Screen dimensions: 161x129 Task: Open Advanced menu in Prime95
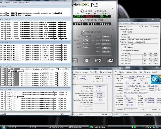pos(7,3)
